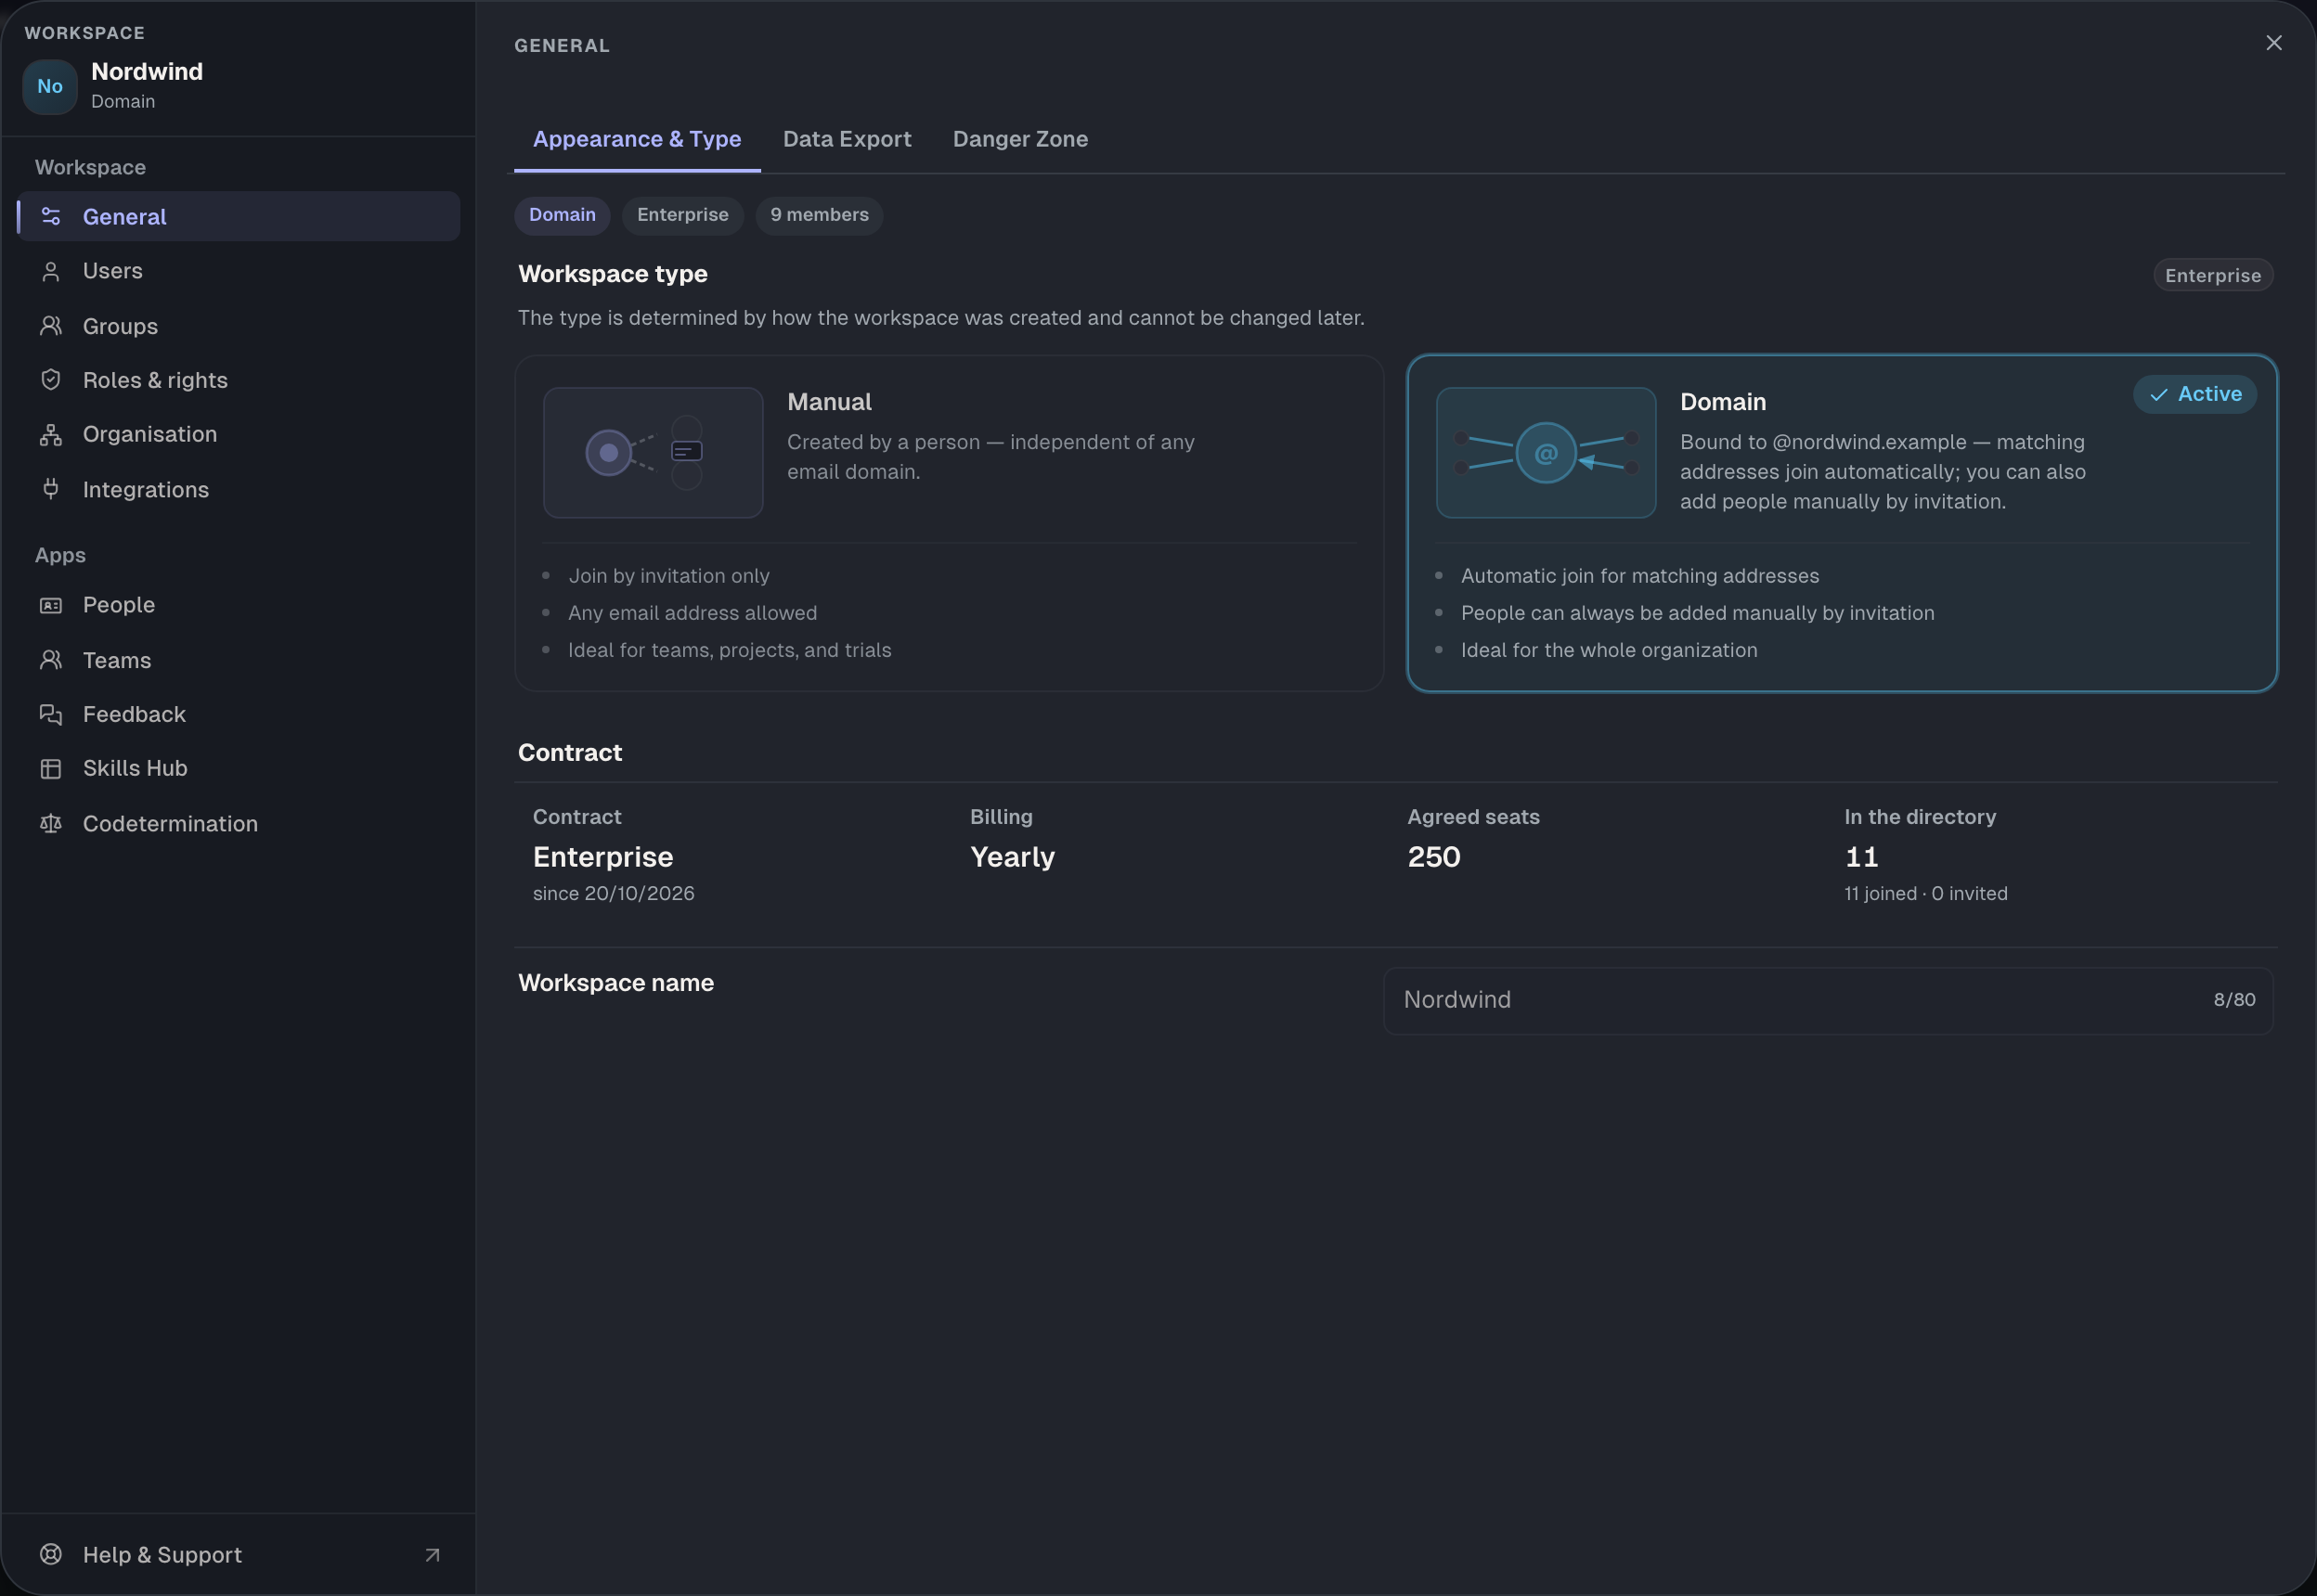Click the '11 joined · 0 invited' text
This screenshot has height=1596, width=2317.
point(1926,893)
